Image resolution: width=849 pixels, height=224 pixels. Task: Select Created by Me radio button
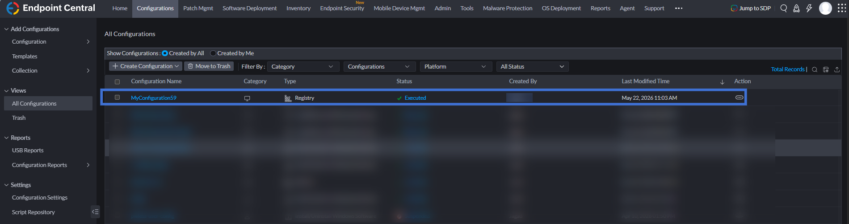(x=213, y=53)
